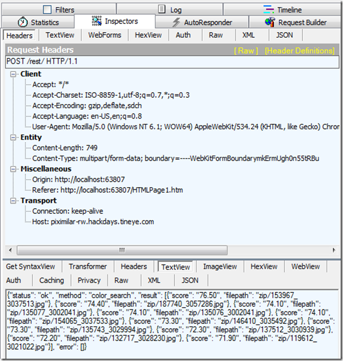Select the Content-Length: 749 header
The width and height of the screenshot is (343, 361).
pyautogui.click(x=65, y=148)
